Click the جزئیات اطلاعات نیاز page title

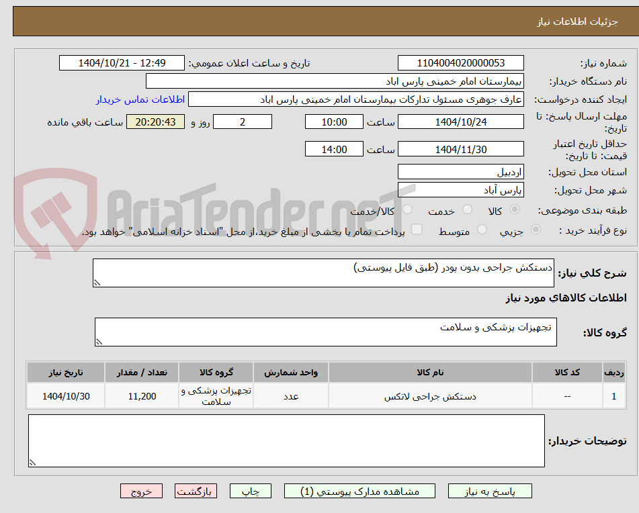tap(577, 21)
